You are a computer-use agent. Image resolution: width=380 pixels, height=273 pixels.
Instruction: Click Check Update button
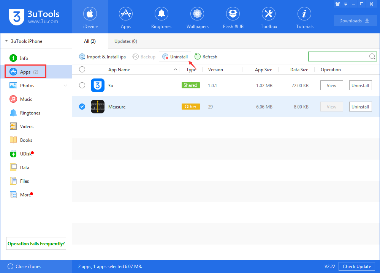click(357, 267)
